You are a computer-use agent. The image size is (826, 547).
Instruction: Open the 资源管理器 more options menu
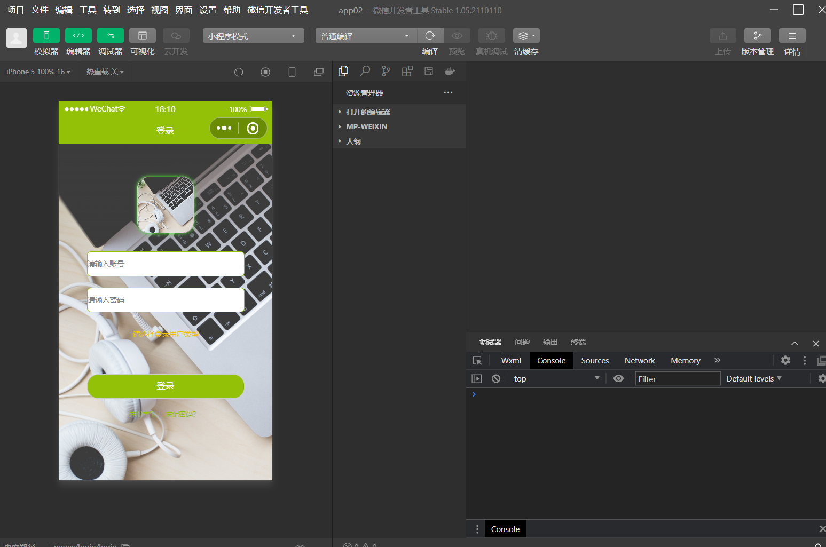coord(448,92)
